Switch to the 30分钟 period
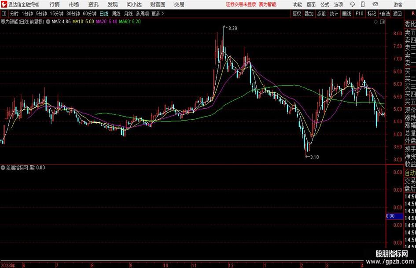This screenshot has width=416, height=268. coord(73,14)
